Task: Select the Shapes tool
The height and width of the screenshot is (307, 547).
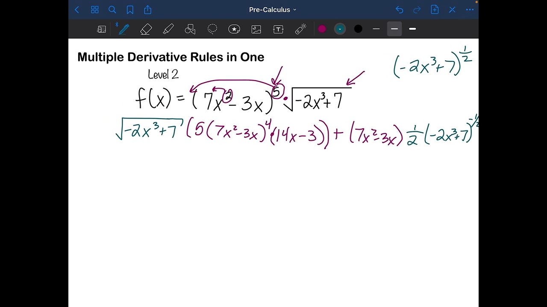Action: pos(190,29)
